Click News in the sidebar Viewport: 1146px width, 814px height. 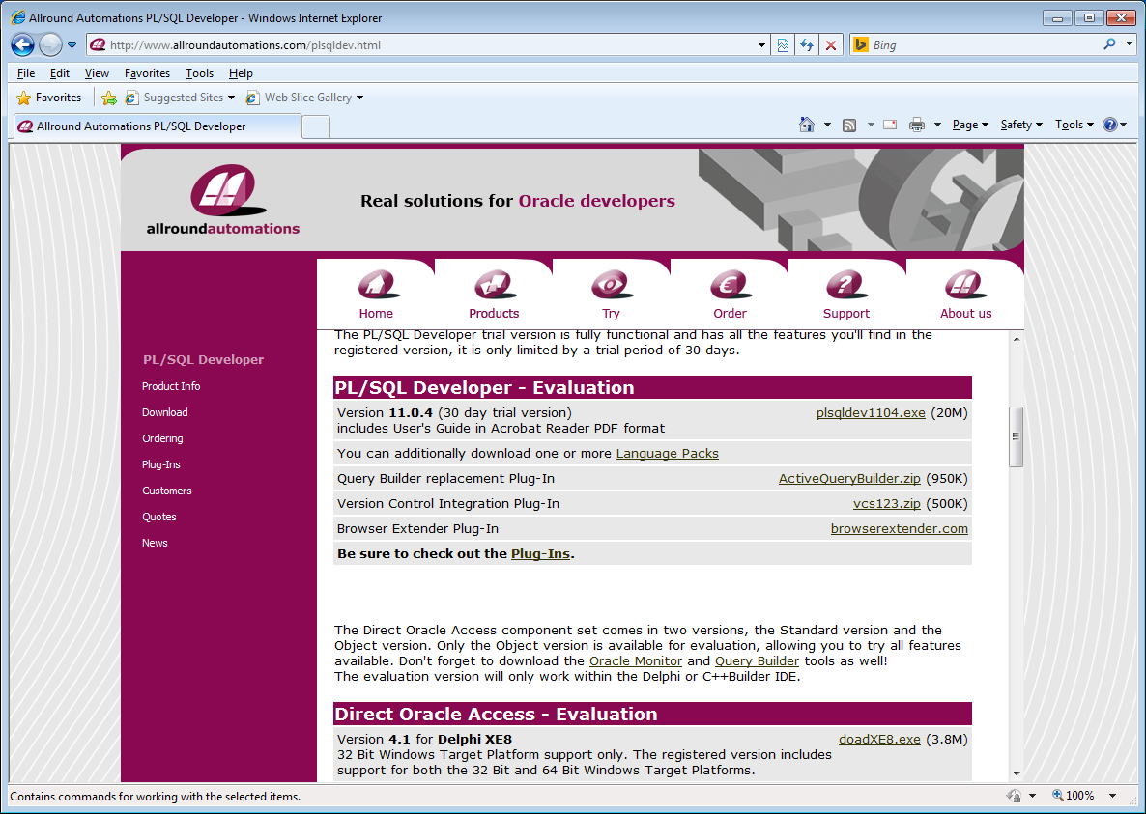[x=155, y=544]
